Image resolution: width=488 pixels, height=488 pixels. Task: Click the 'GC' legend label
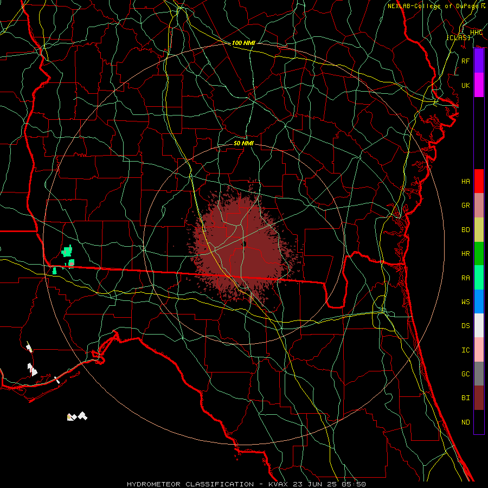tap(465, 374)
